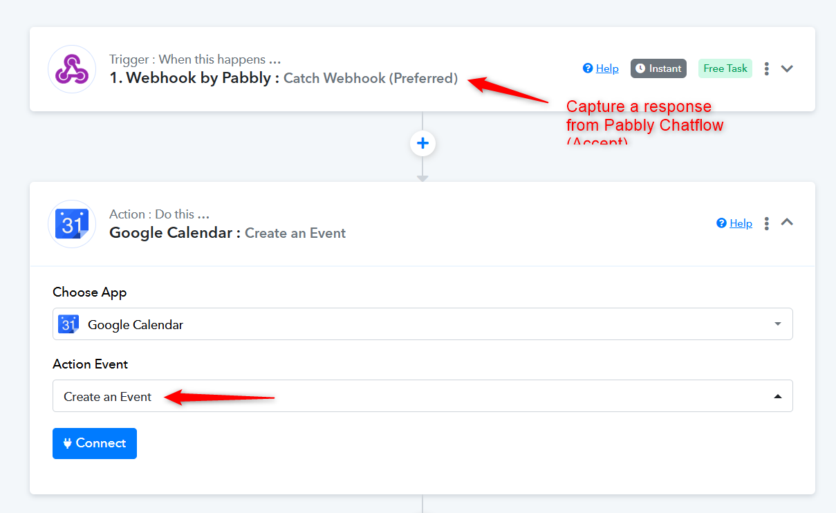
Task: Click the Google Calendar icon inside Choose App
Action: [x=68, y=324]
